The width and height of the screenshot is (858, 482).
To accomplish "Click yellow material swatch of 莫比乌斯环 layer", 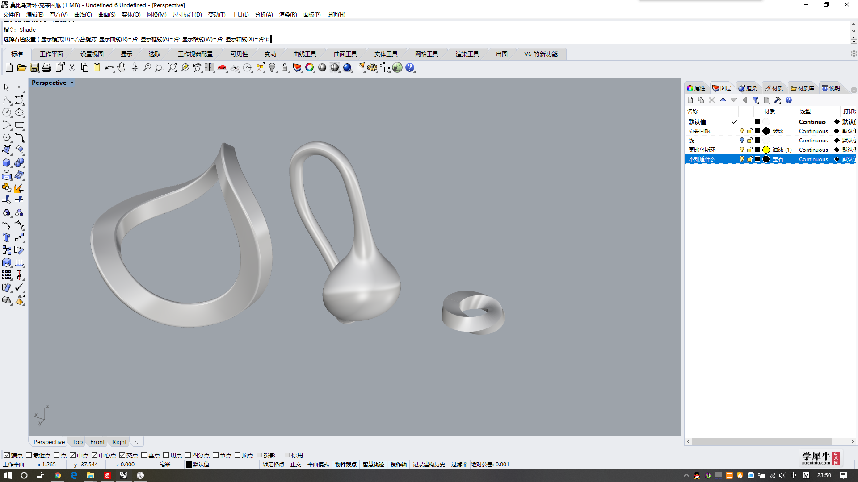I will 766,150.
